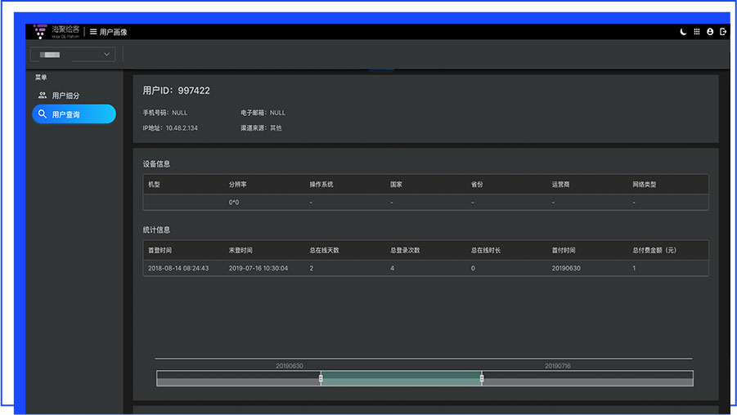This screenshot has width=737, height=415.
Task: Click the 统计信息 section title
Action: click(x=156, y=230)
